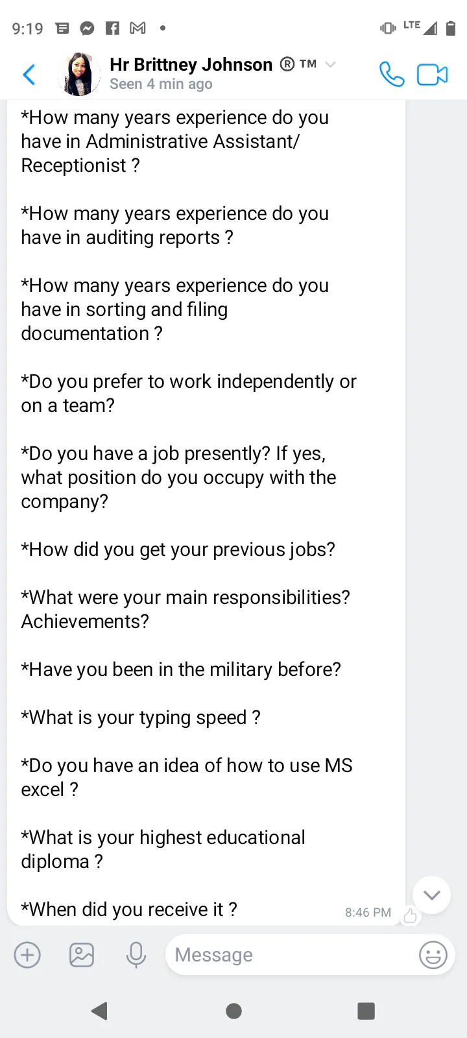
Task: Expand chevron next to Hr Brittney Johnson
Action: tap(330, 64)
